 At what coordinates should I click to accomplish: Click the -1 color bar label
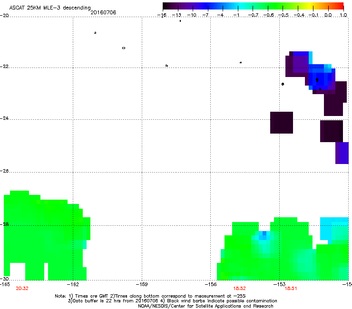[x=236, y=15]
